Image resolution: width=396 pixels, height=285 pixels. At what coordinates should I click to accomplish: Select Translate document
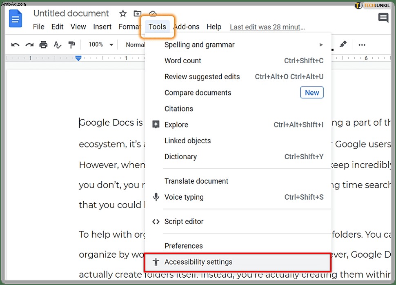point(238,181)
